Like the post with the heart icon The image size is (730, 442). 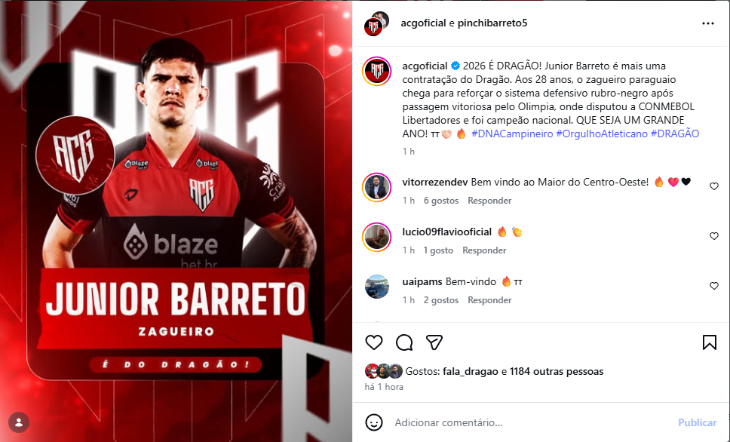(x=374, y=342)
